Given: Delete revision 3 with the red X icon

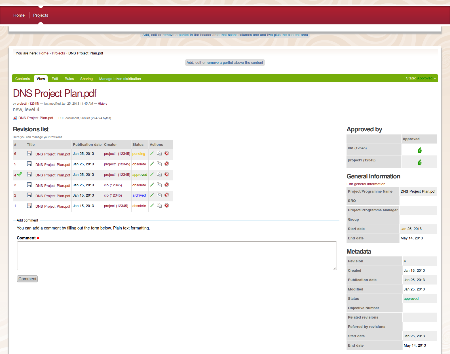Looking at the screenshot, I should (x=167, y=185).
